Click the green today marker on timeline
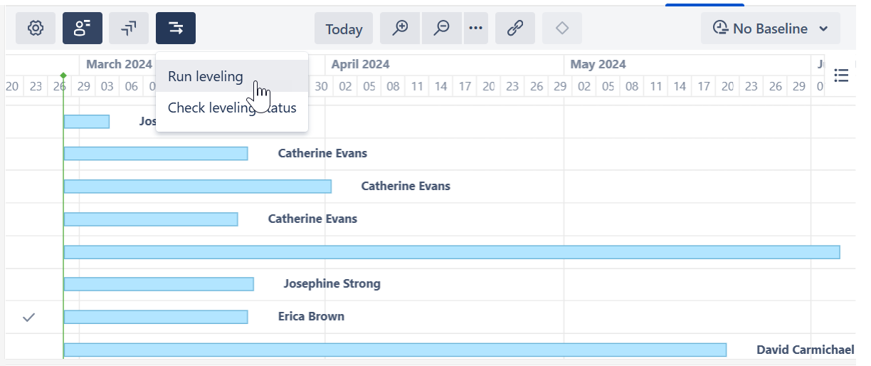Image resolution: width=871 pixels, height=366 pixels. click(x=63, y=75)
